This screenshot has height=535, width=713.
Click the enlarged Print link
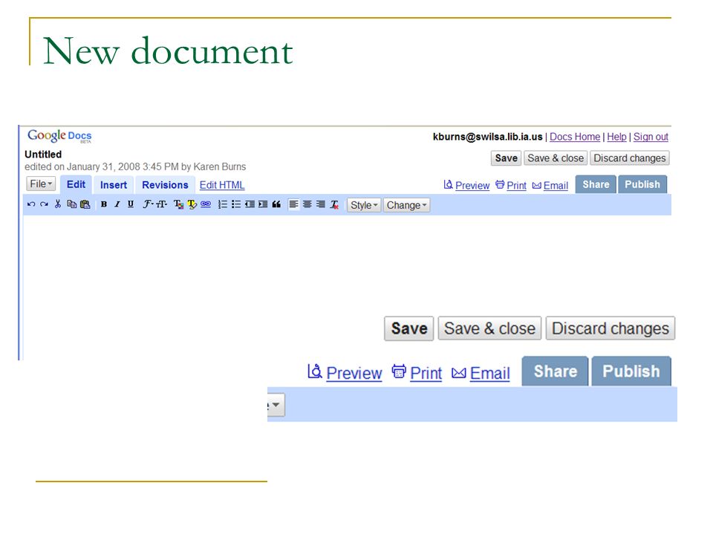pos(426,373)
